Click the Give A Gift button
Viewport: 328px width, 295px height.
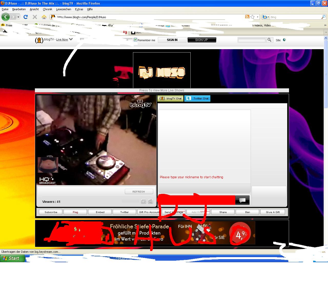click(273, 212)
